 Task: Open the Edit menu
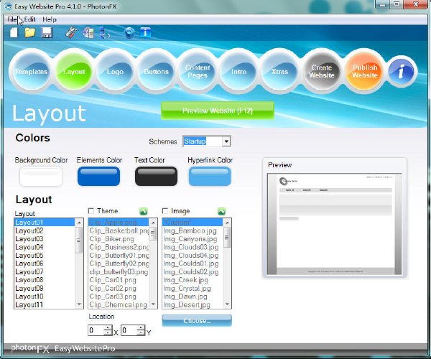pyautogui.click(x=29, y=19)
